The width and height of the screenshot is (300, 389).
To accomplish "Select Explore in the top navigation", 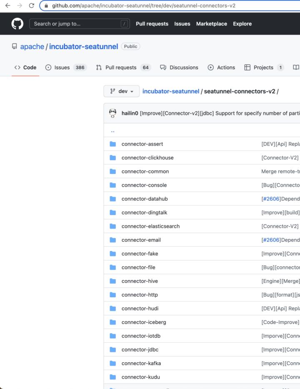I will pos(242,24).
